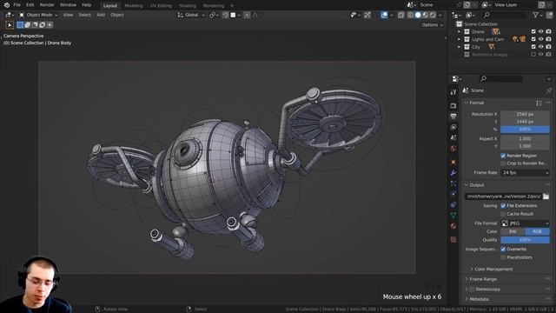Open the Render menu
556x313 pixels.
click(47, 5)
